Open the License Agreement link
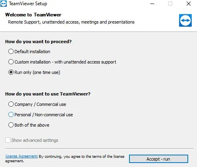The height and width of the screenshot is (167, 197). (22, 156)
